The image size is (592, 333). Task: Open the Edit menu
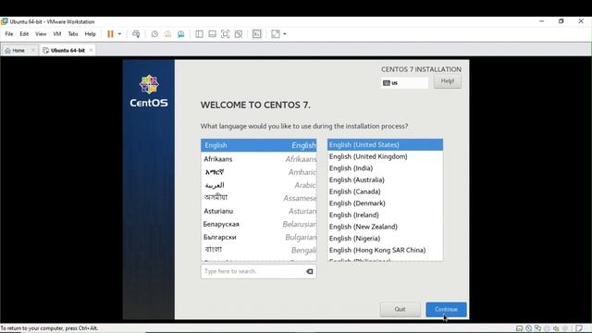point(24,34)
